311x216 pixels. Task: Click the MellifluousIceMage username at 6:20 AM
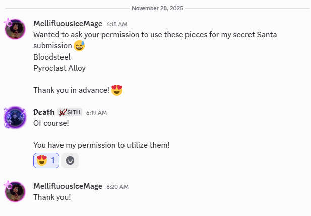pos(68,186)
